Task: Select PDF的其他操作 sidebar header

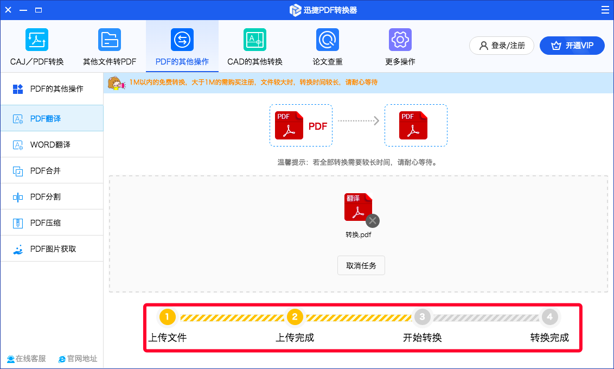Action: (52, 89)
